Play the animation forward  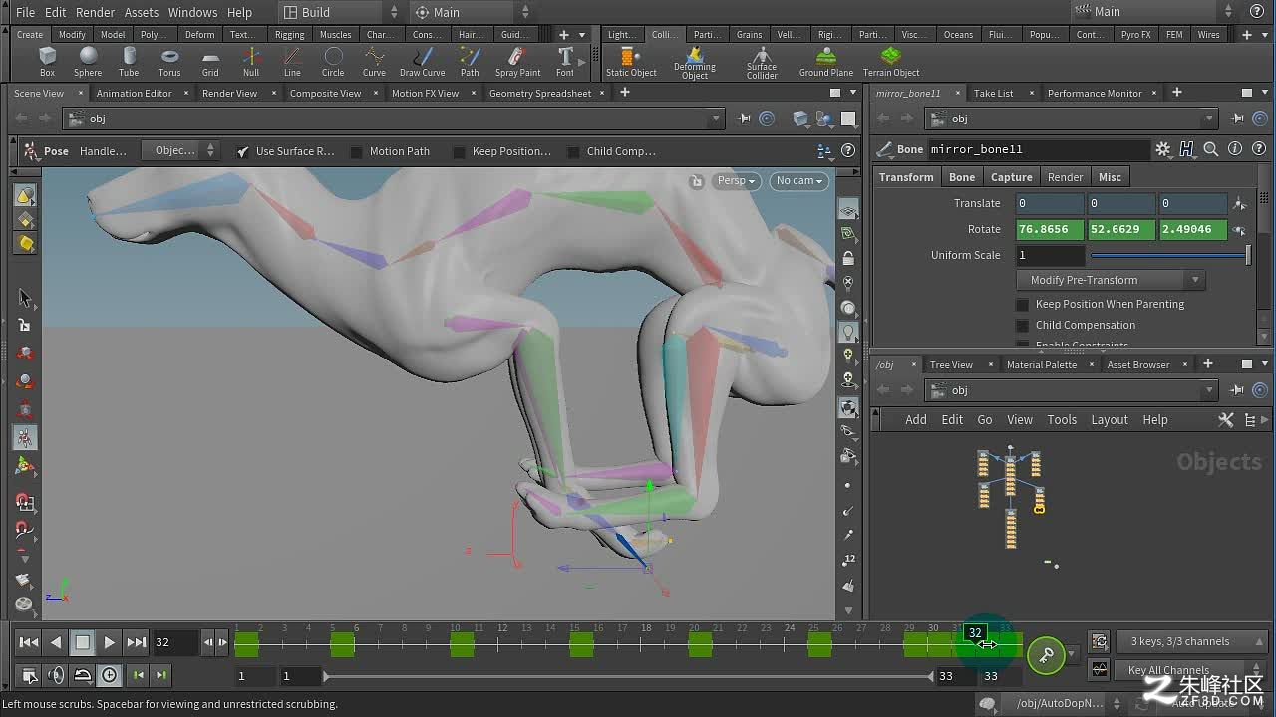[x=110, y=642]
